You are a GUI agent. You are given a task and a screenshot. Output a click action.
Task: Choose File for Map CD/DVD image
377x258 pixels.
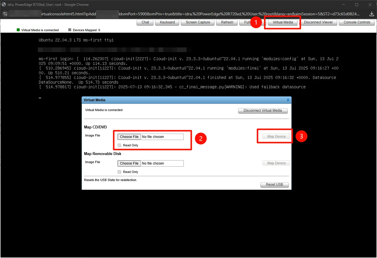[x=129, y=137]
